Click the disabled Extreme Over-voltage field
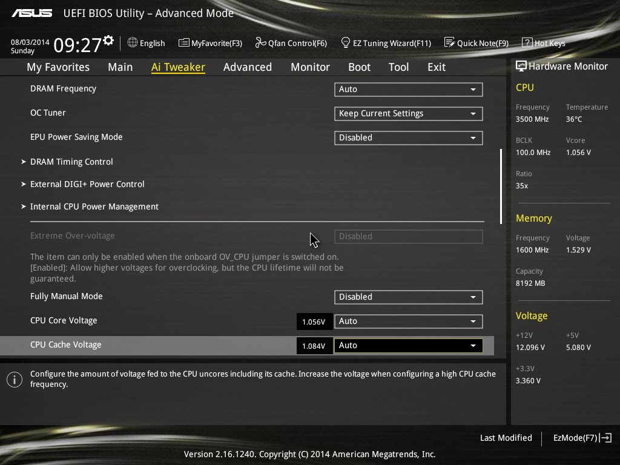 [409, 237]
